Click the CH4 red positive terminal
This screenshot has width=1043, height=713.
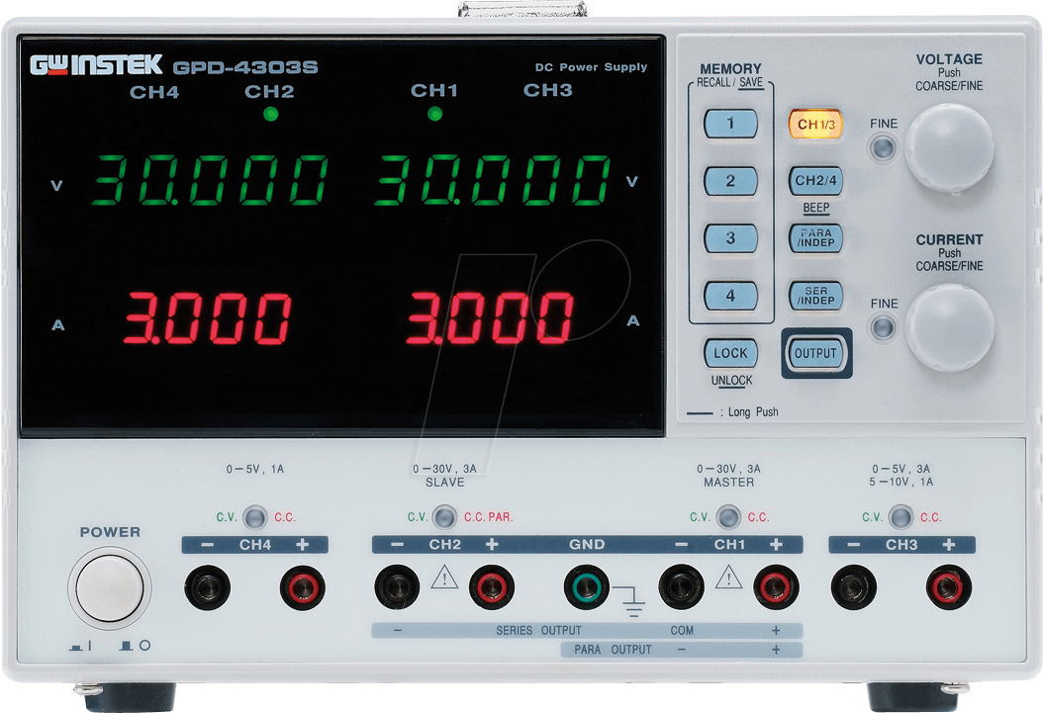click(x=302, y=588)
